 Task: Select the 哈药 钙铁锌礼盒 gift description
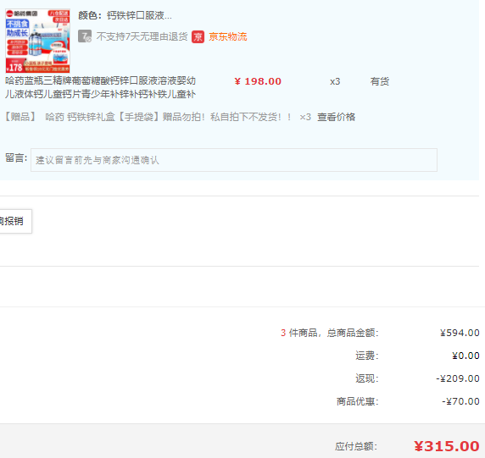[168, 117]
